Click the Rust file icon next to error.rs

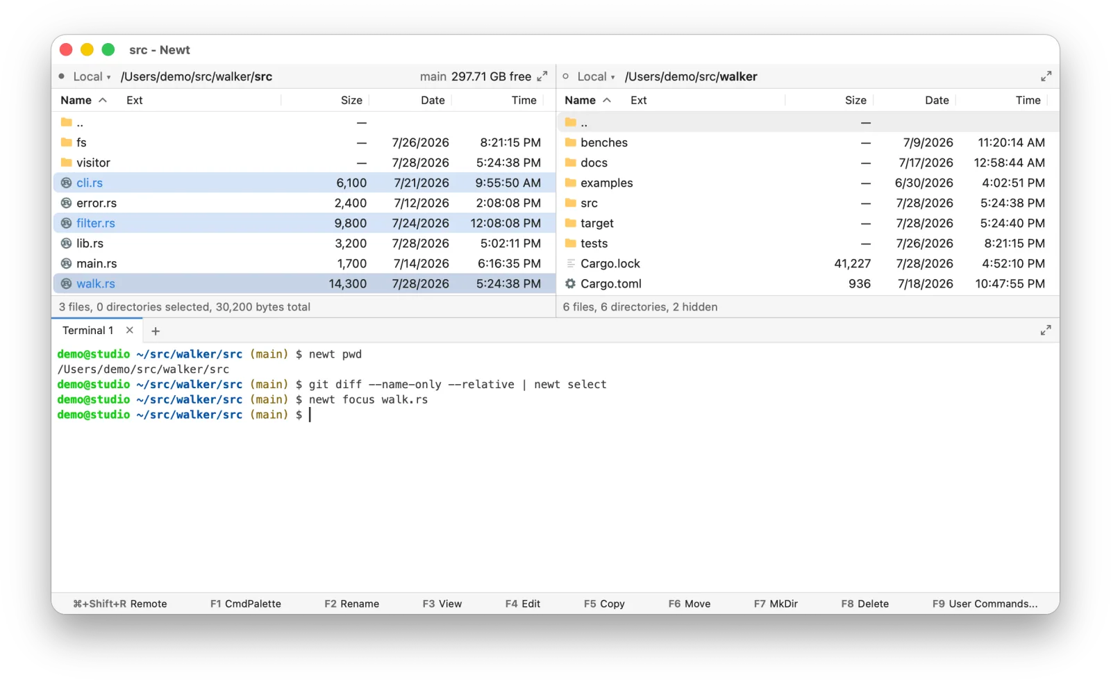click(x=66, y=203)
